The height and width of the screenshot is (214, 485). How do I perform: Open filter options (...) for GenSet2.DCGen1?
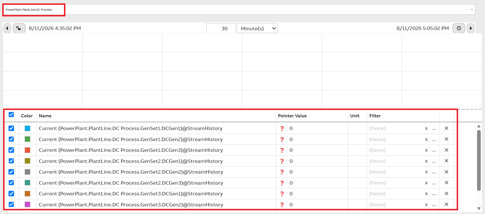pos(434,161)
